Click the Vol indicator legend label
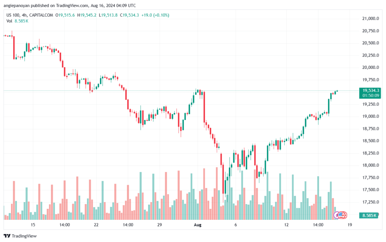386x242 pixels. (9, 21)
